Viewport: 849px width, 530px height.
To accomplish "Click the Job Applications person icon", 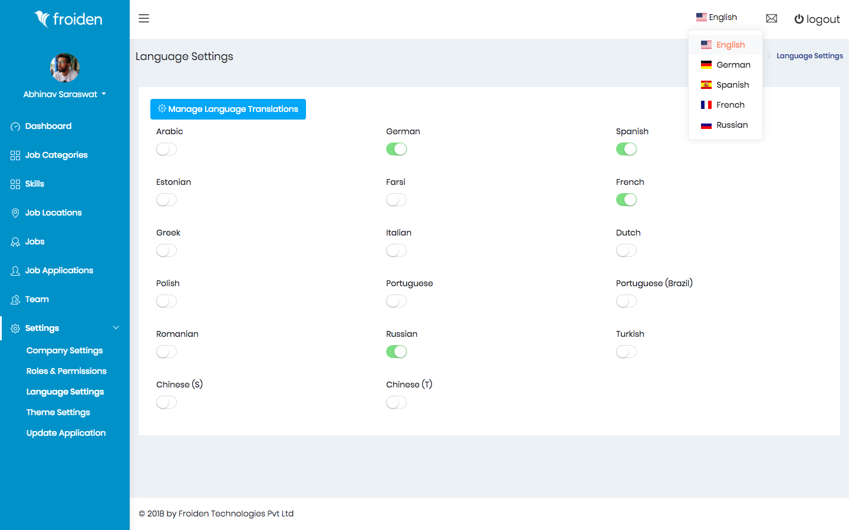I will pos(15,271).
